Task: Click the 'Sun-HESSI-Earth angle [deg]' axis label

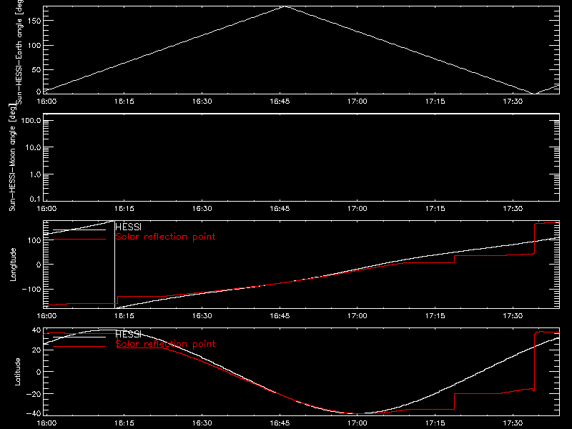Action: point(19,52)
